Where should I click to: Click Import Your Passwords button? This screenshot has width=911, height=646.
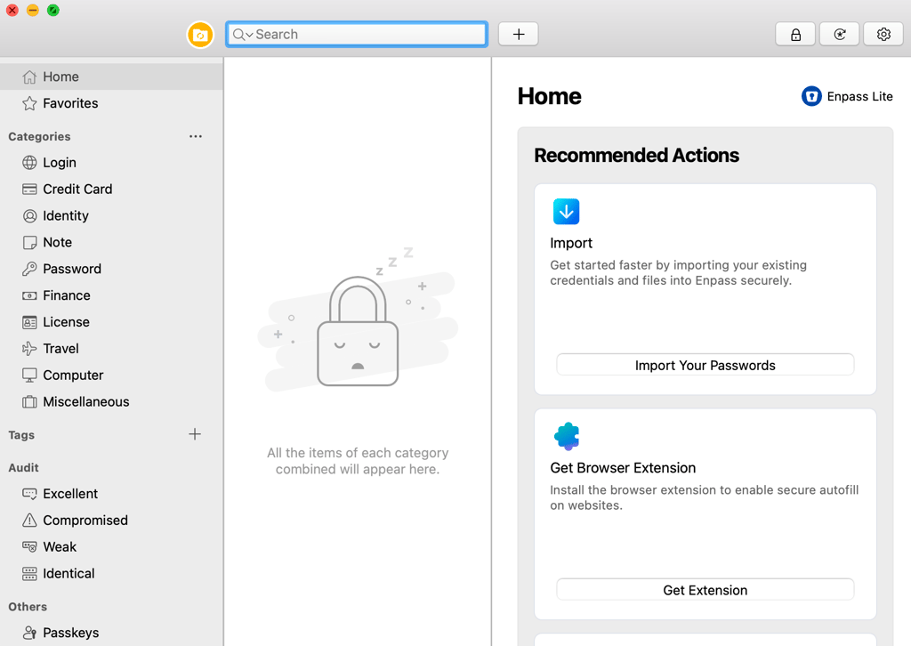pos(705,365)
